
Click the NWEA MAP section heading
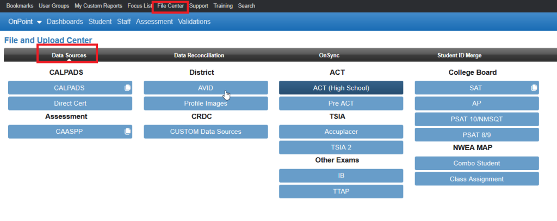tap(472, 148)
